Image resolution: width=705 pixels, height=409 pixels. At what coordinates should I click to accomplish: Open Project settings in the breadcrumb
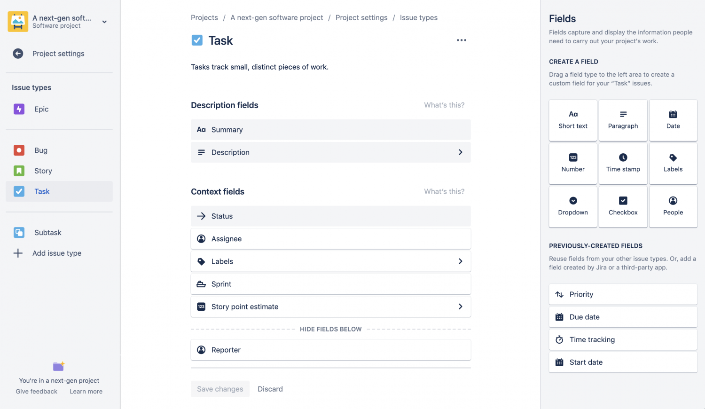[x=361, y=18]
